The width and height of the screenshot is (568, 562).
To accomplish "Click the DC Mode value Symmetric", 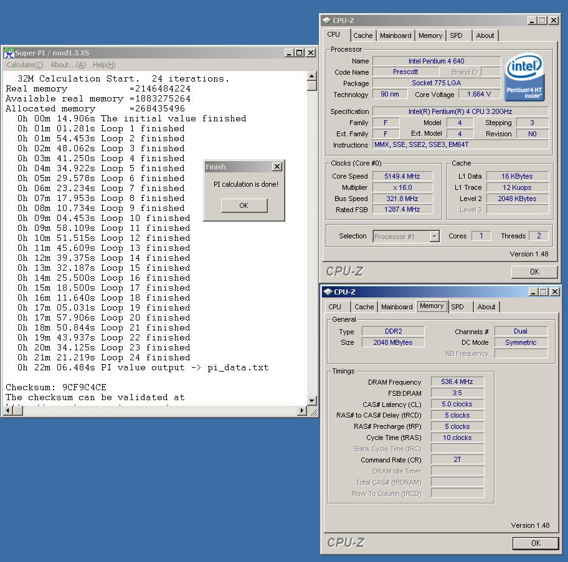I will 521,342.
